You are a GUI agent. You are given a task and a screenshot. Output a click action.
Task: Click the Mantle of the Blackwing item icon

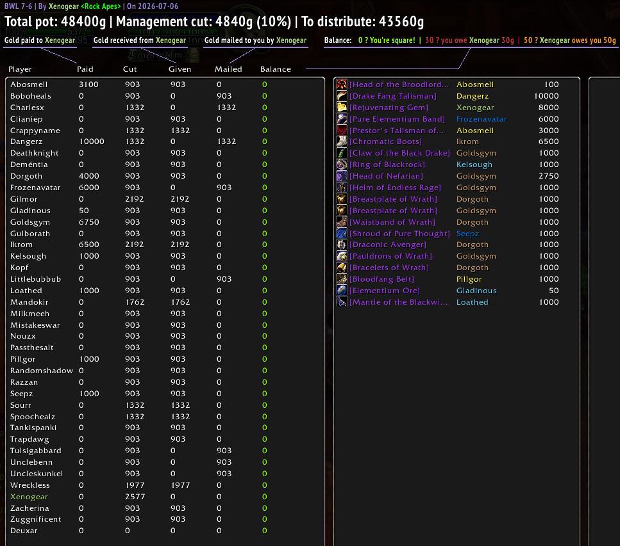(342, 301)
